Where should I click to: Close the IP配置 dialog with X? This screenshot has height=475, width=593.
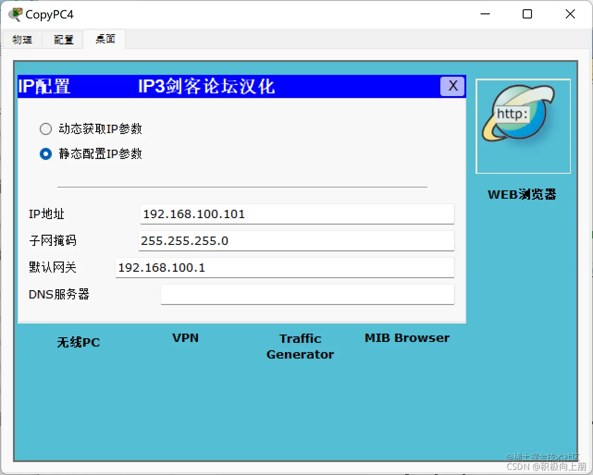click(x=452, y=86)
